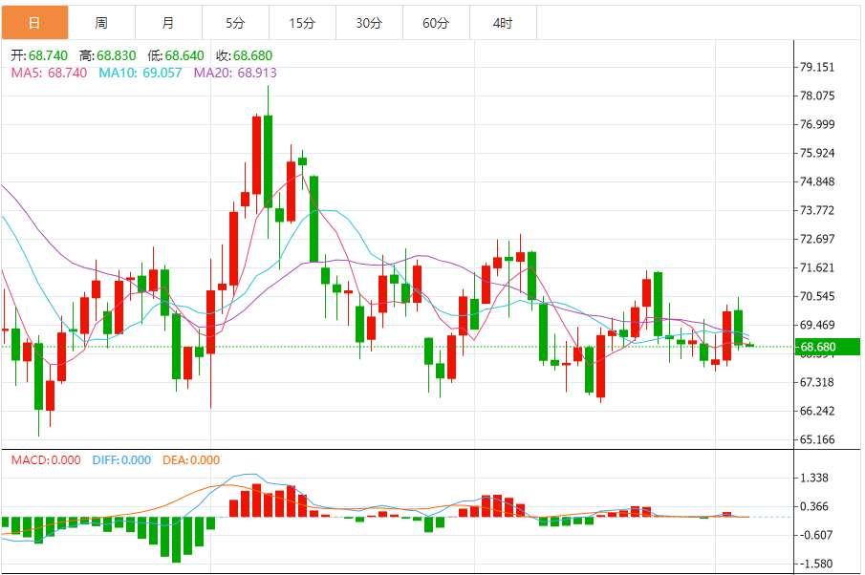Click the -0.607 MACD axis label
The image size is (865, 575).
click(x=816, y=535)
